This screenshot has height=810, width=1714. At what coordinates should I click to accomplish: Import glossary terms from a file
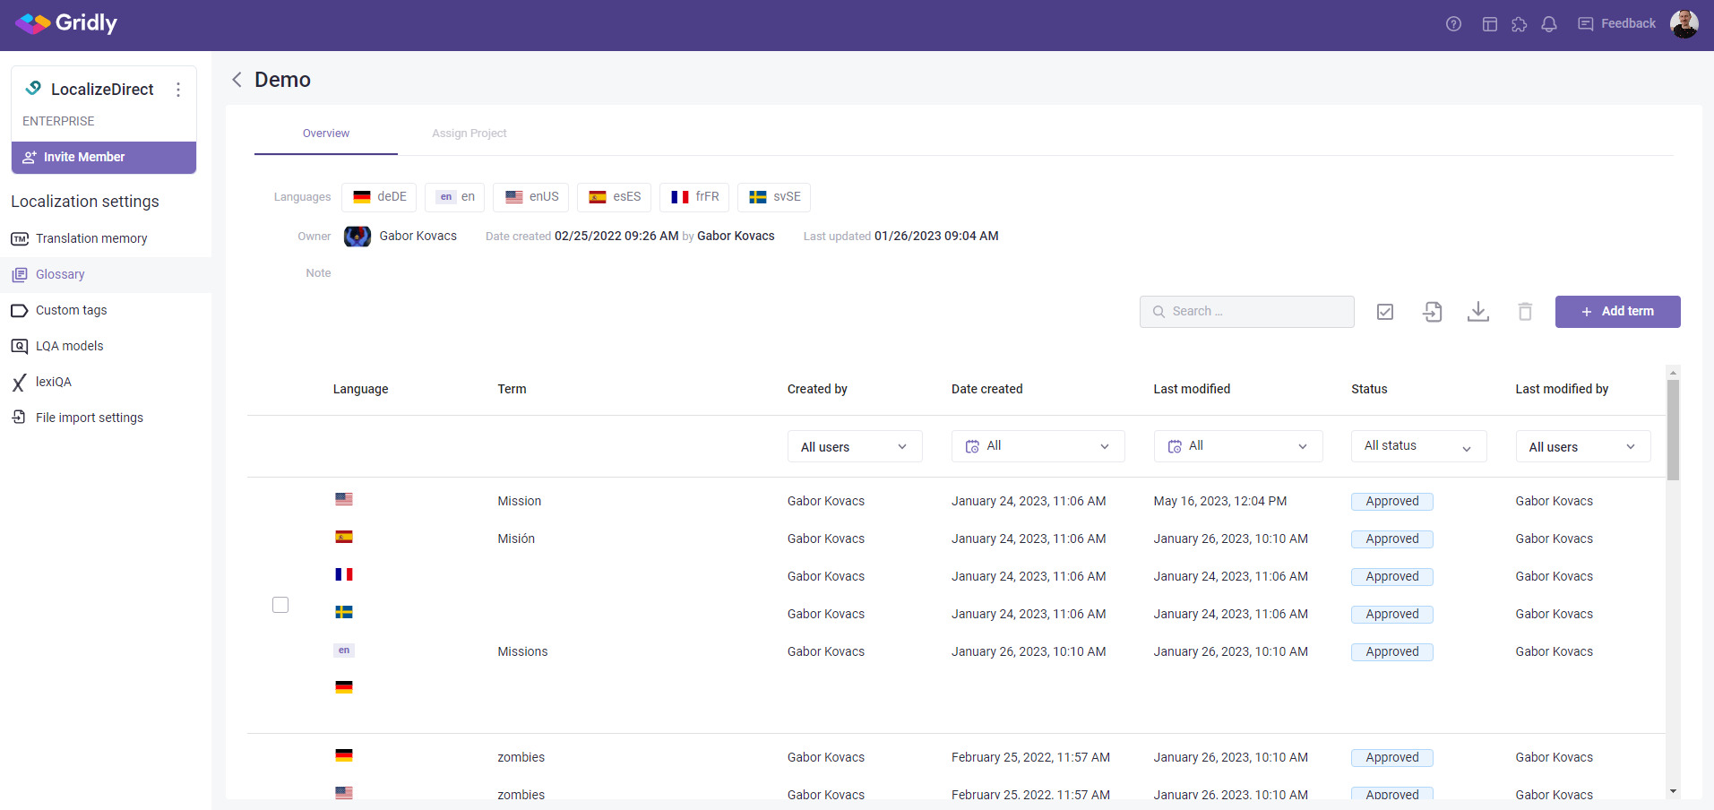1431,311
